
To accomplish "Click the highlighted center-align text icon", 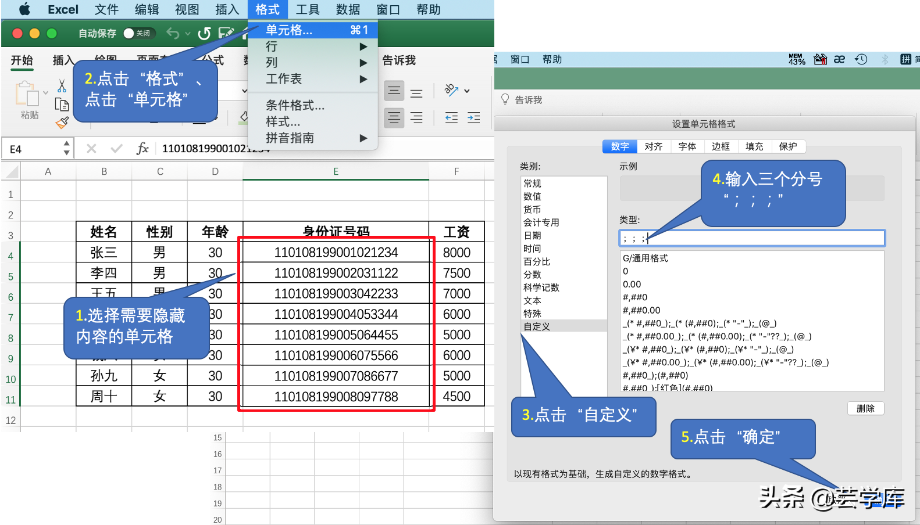I will pyautogui.click(x=394, y=118).
